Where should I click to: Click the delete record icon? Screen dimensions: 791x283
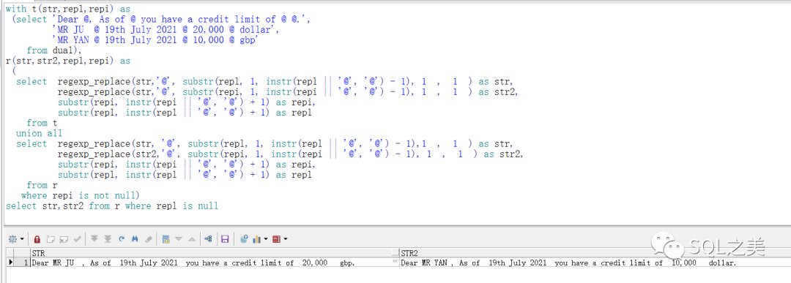64,239
